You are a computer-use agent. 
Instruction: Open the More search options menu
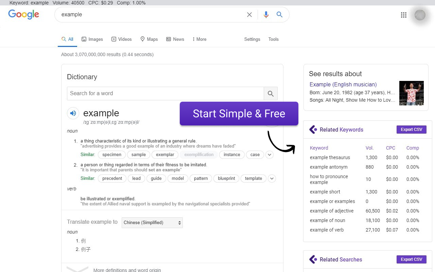coord(199,39)
